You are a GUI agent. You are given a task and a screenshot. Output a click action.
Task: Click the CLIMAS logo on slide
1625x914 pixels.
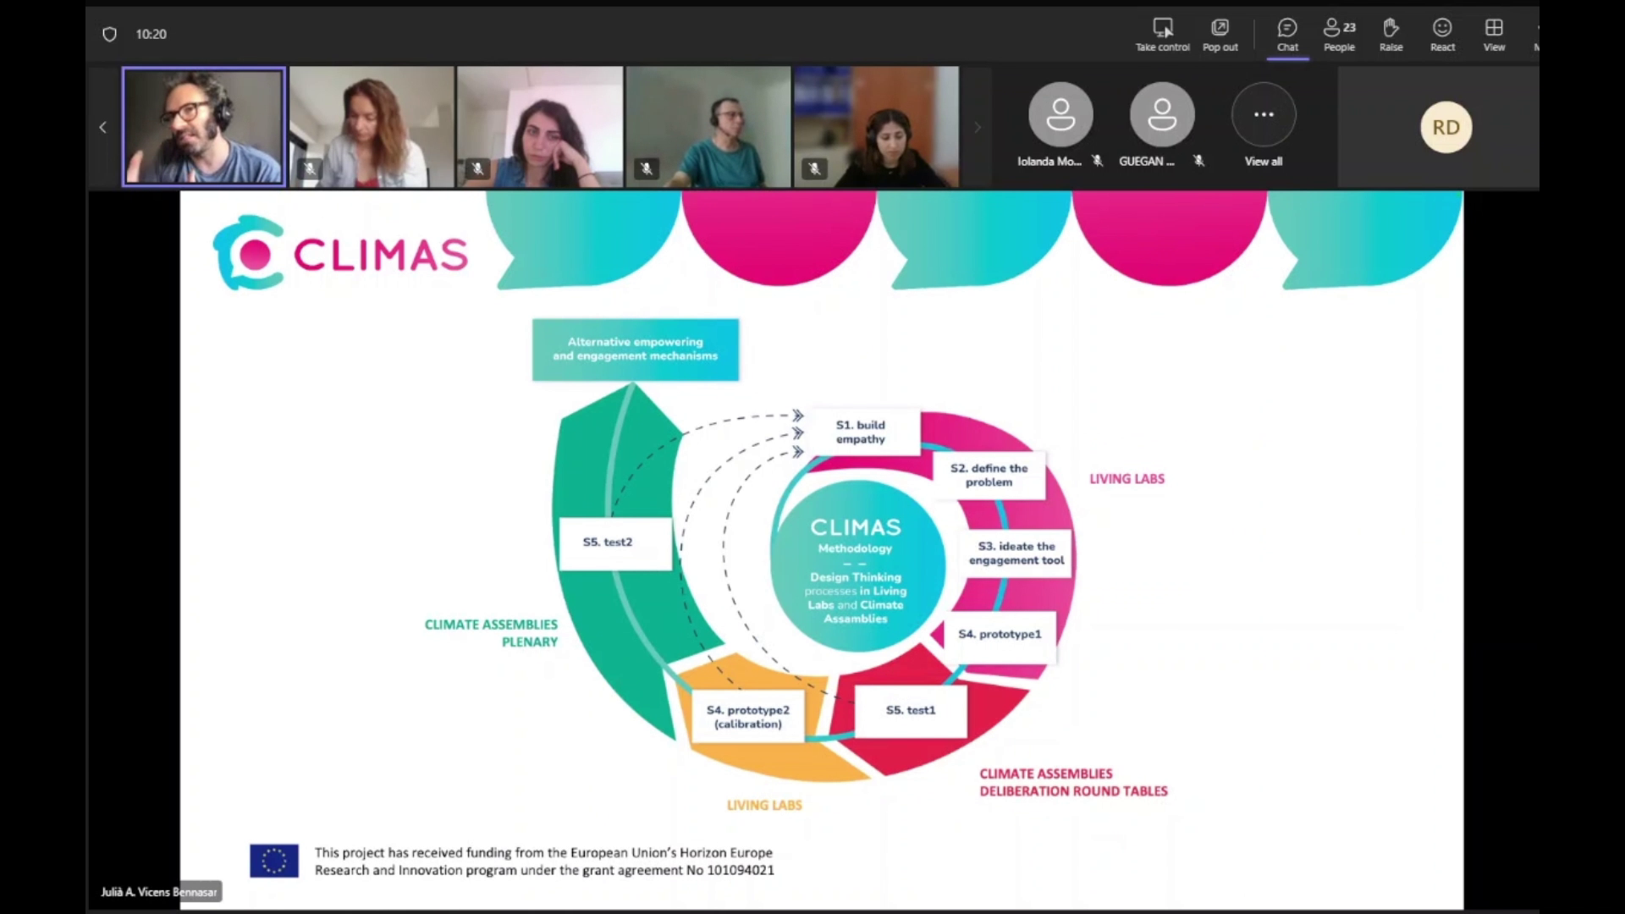point(339,253)
